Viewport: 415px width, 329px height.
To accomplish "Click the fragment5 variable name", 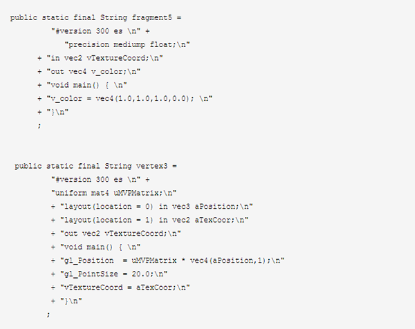I will pyautogui.click(x=152, y=18).
